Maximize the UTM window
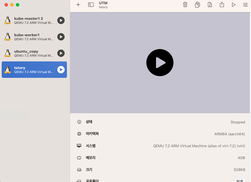The width and height of the screenshot is (251, 182). tap(18, 5)
